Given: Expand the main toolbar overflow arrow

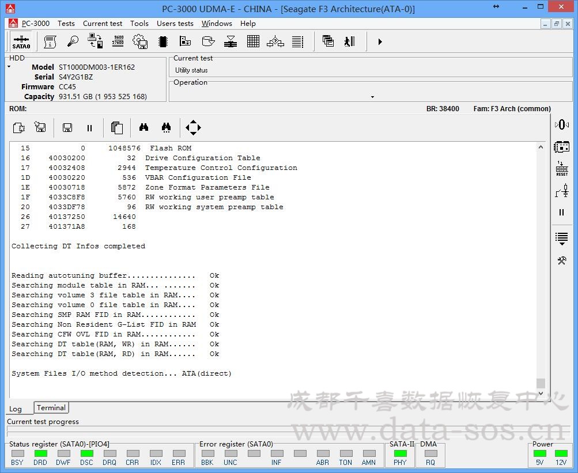Looking at the screenshot, I should coord(380,41).
